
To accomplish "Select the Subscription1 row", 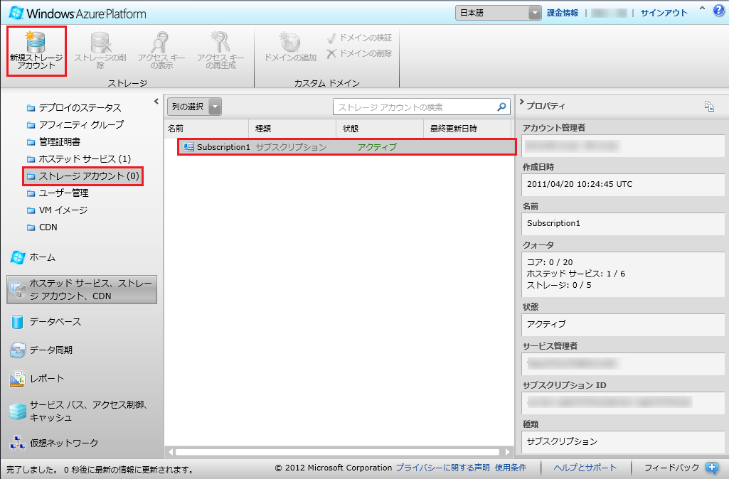I will 347,147.
